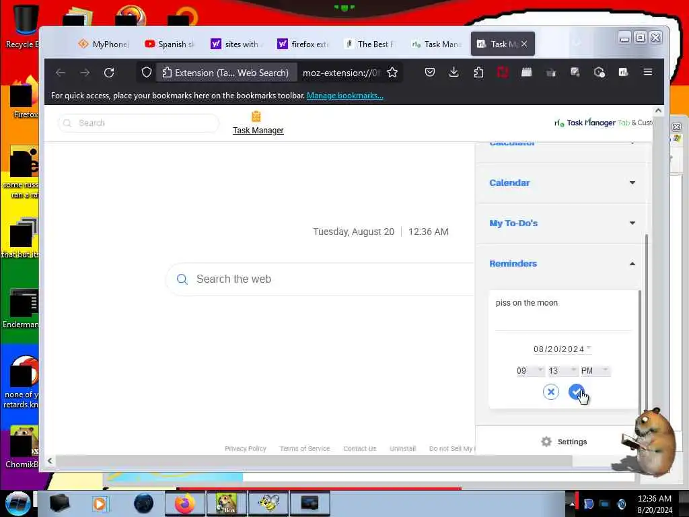Screen dimensions: 689x517
Task: Open the Contact Us link
Action: click(360, 448)
